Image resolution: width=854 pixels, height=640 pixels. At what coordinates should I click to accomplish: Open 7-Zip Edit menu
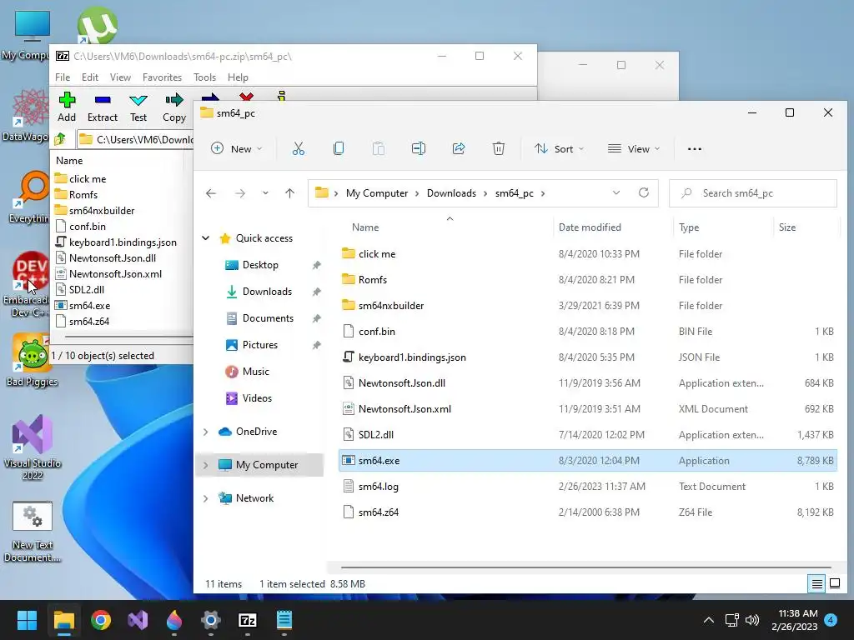click(x=90, y=77)
